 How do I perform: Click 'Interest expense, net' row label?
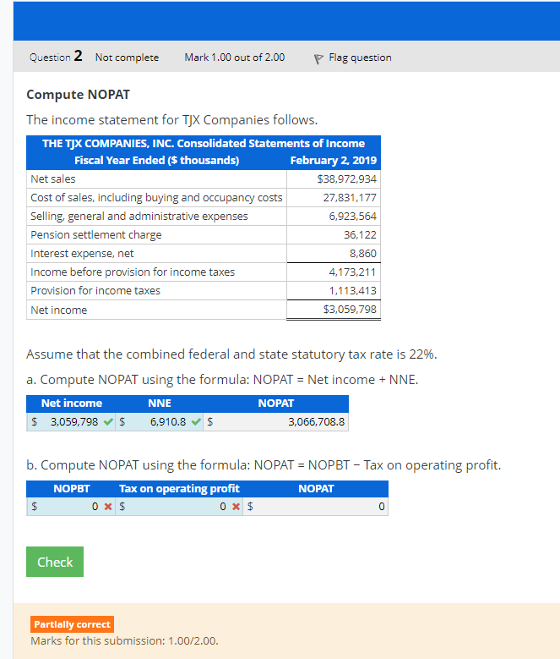click(x=82, y=254)
